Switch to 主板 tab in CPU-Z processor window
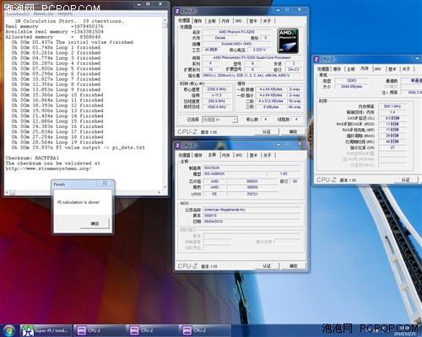Viewport: 422px width, 337px height. 212,21
